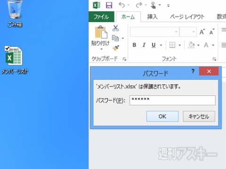Save the workbook with the floppy icon
This screenshot has width=226, height=169.
109,5
